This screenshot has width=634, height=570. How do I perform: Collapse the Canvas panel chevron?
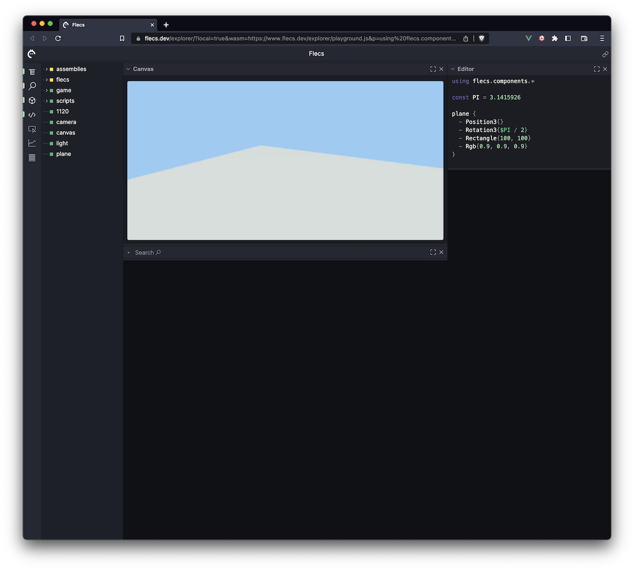[x=128, y=69]
